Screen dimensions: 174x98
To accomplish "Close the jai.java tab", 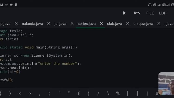I will click(72, 24).
